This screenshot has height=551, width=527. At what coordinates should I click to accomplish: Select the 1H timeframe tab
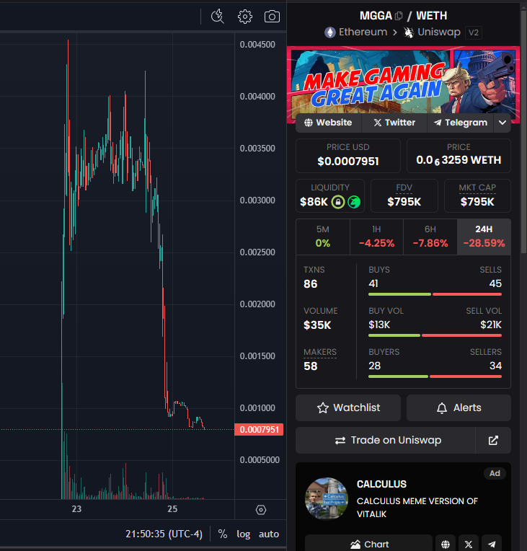376,237
